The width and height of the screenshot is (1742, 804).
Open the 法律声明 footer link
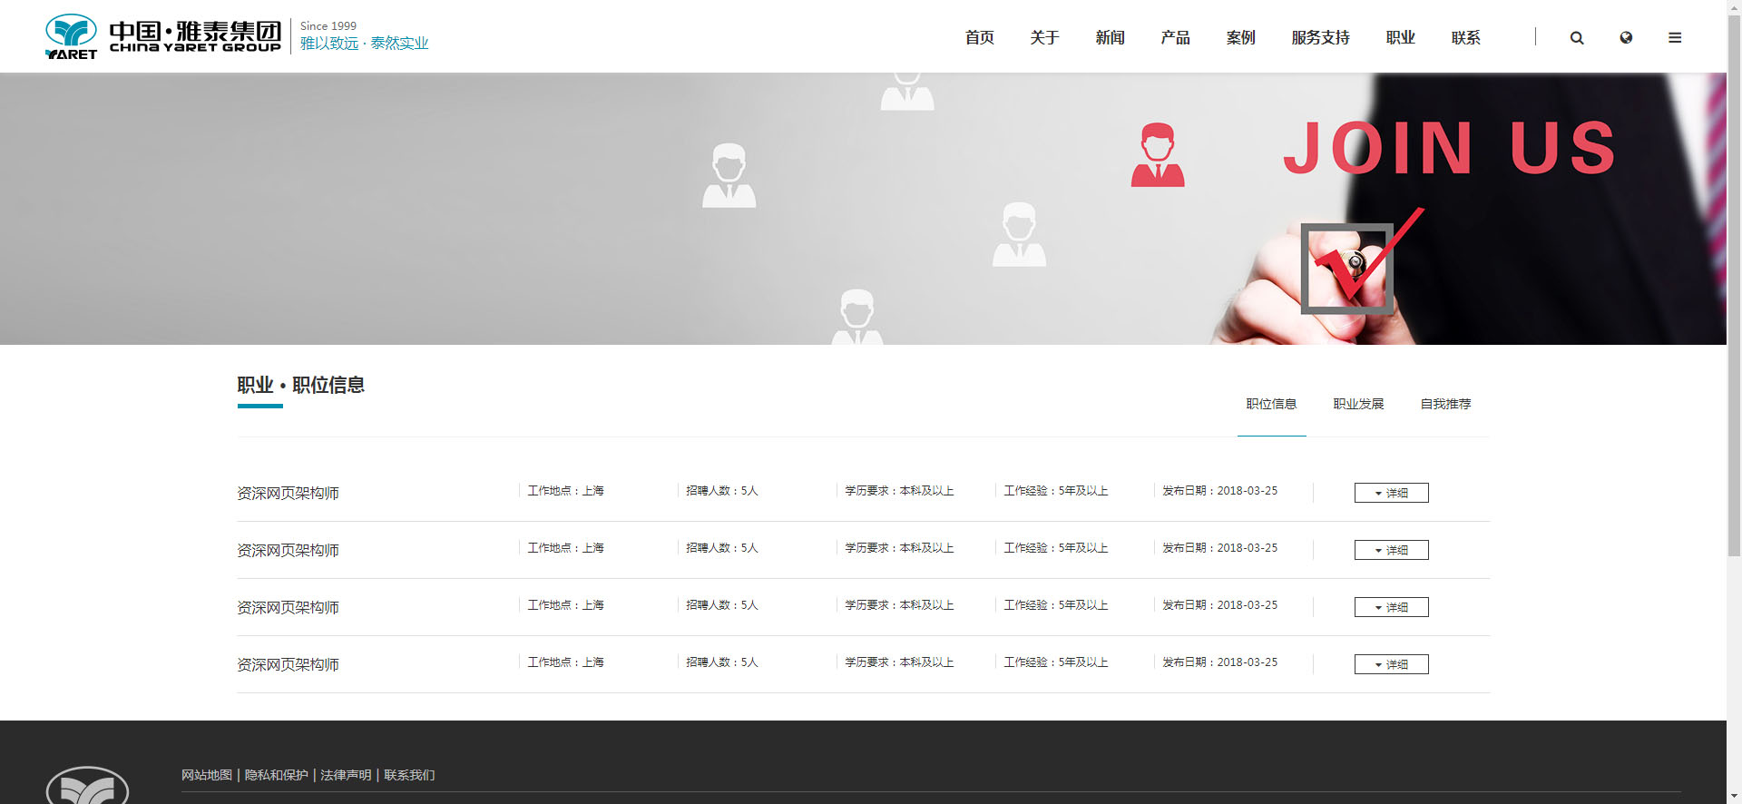[346, 775]
